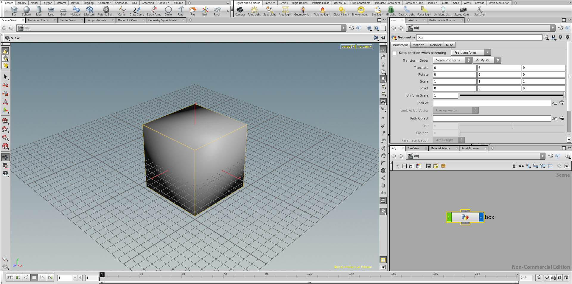Viewport: 572px width, 284px height.
Task: Switch to the Performance Monitor tab
Action: coord(442,20)
